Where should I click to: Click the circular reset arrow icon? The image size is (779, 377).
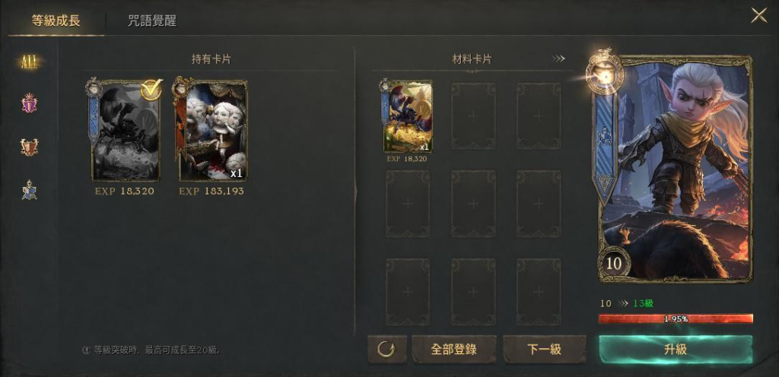387,349
